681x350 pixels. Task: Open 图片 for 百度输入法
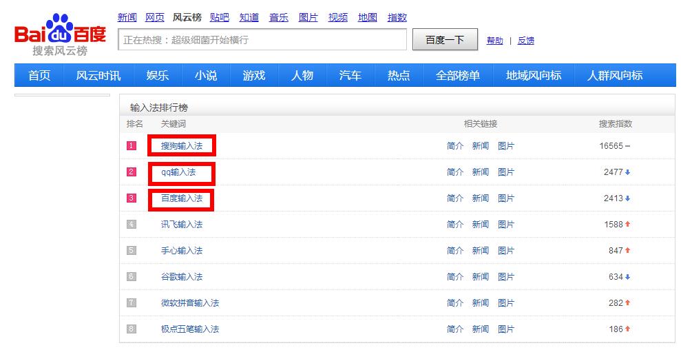506,198
